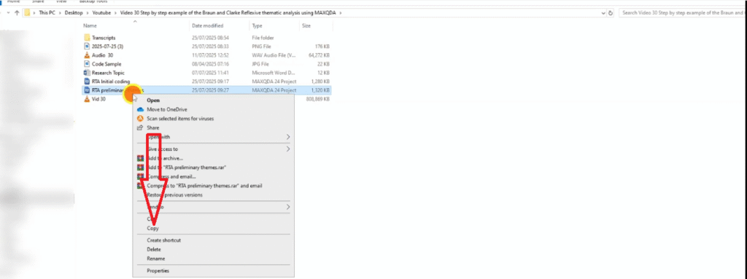The width and height of the screenshot is (747, 279).
Task: Click the MAXQDA icon for RTA preliminary themes
Action: [87, 90]
